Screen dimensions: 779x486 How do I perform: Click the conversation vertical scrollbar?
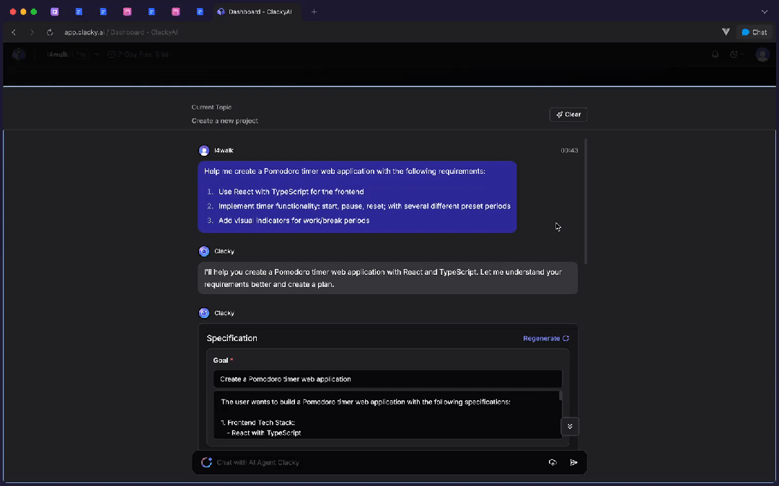click(586, 202)
